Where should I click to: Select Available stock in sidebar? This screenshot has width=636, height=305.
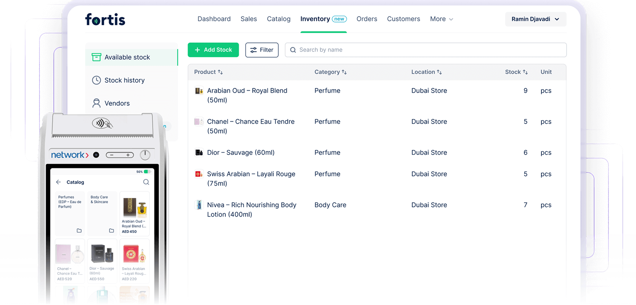(132, 57)
